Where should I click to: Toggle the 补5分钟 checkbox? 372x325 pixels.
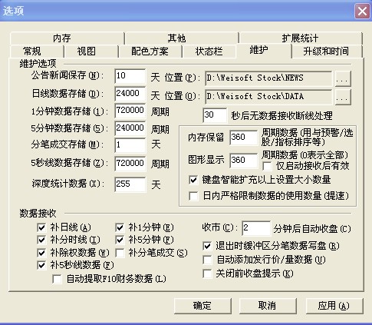point(120,240)
